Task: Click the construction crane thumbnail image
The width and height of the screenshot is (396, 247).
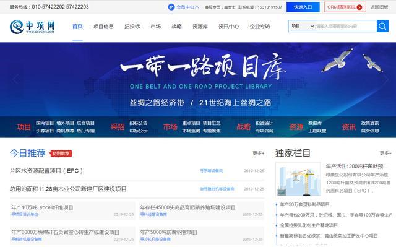Action: coord(298,180)
